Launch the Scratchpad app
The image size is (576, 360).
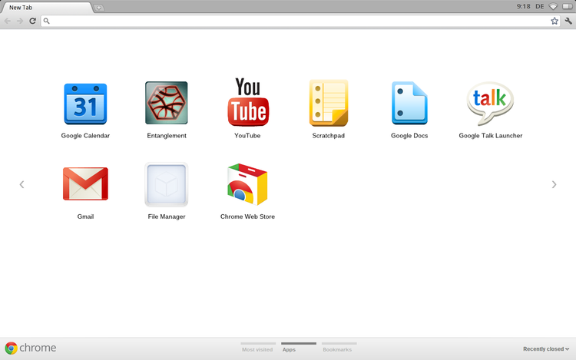tap(328, 104)
